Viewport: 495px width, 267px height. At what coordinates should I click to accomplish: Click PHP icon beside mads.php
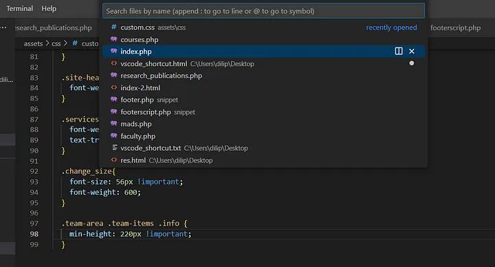coord(114,124)
